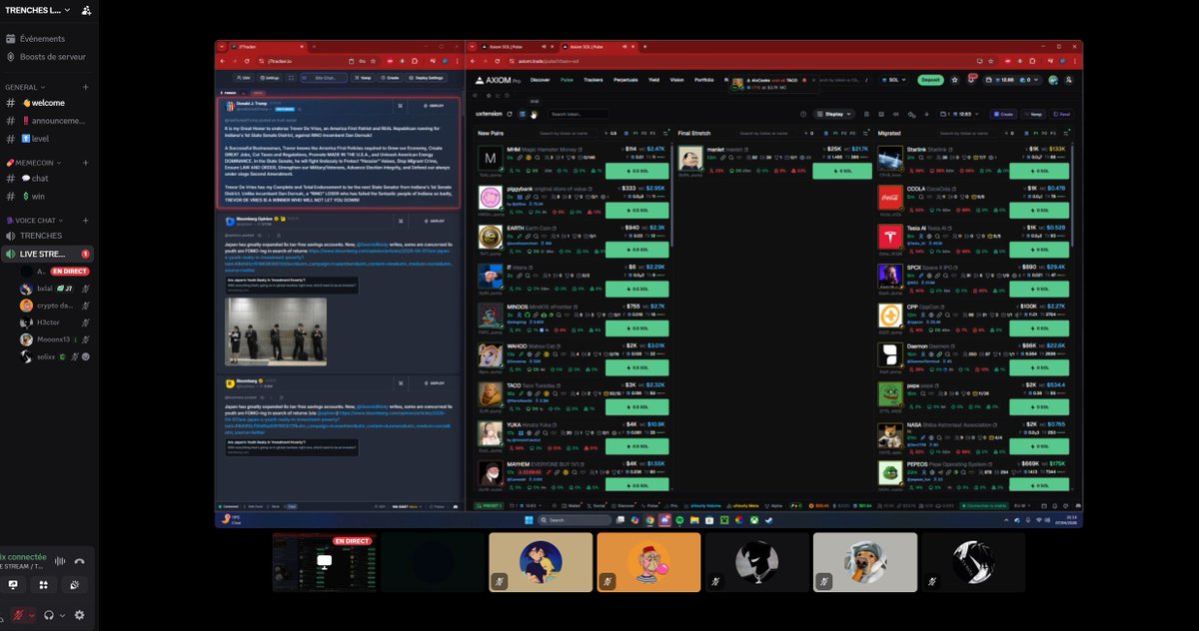Select the dog avatar participant tile

point(864,562)
